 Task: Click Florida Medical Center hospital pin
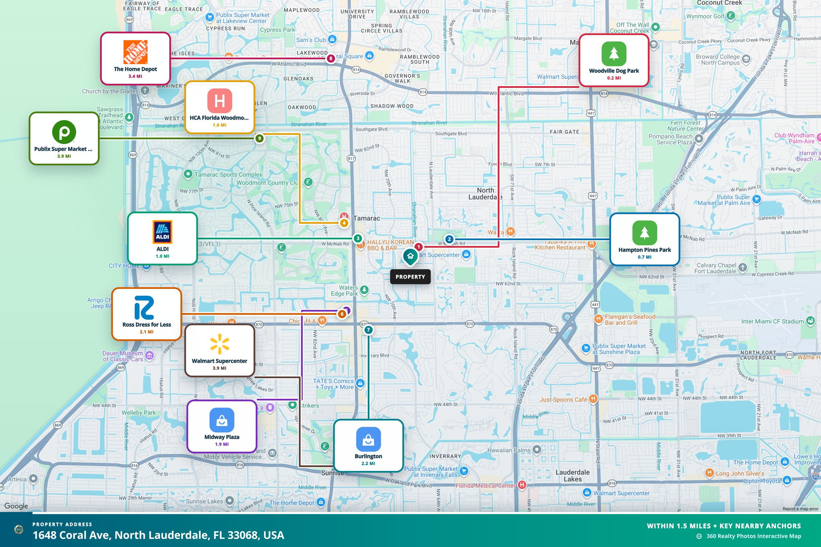point(522,485)
